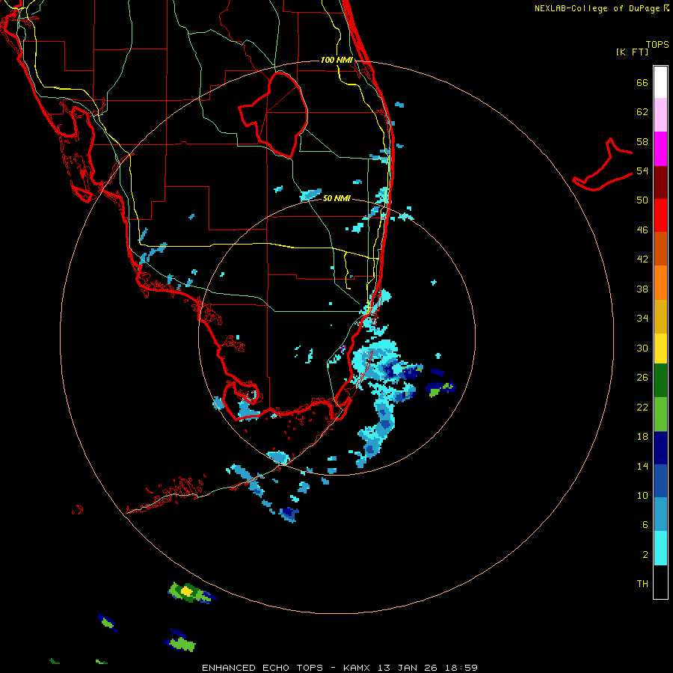Click the cyan legend swatch
Image resolution: width=673 pixels, height=673 pixels.
pyautogui.click(x=660, y=548)
